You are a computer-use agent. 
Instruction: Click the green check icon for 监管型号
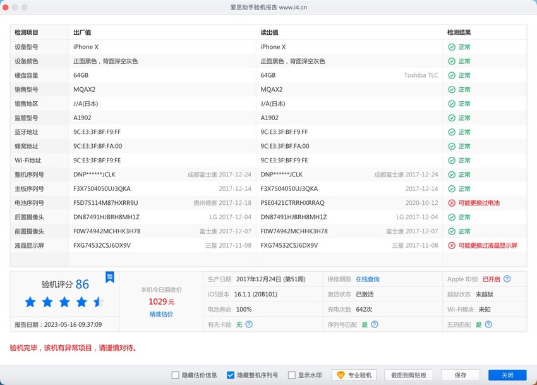(x=452, y=118)
